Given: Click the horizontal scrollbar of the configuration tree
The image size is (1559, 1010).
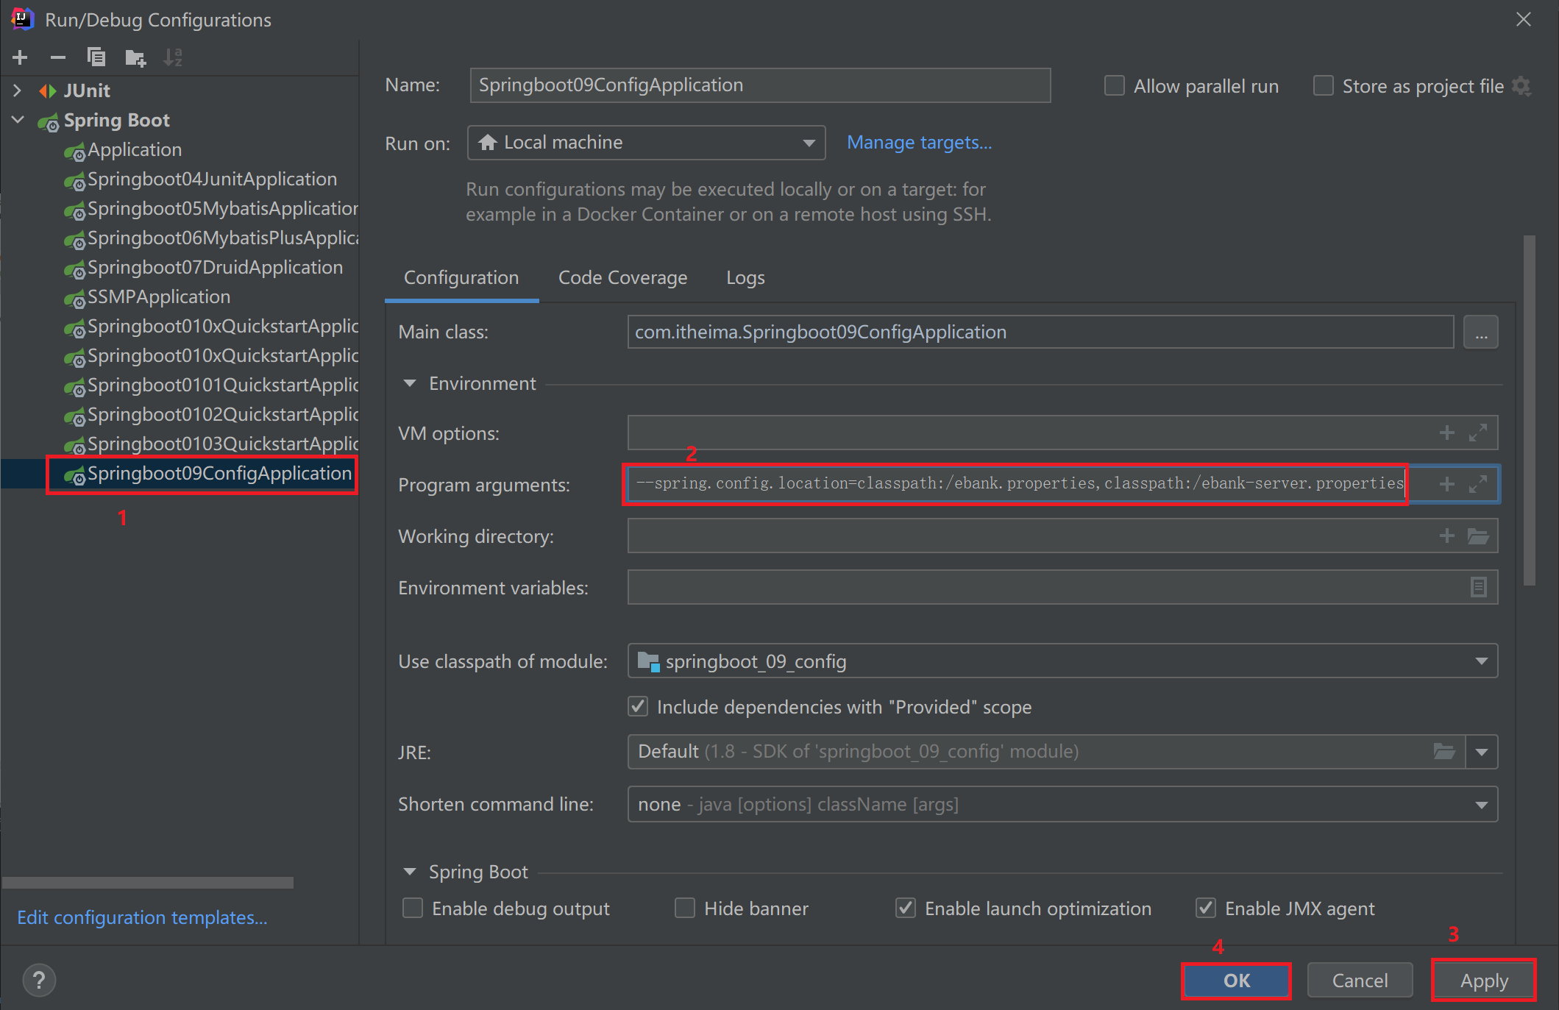Looking at the screenshot, I should tap(148, 882).
